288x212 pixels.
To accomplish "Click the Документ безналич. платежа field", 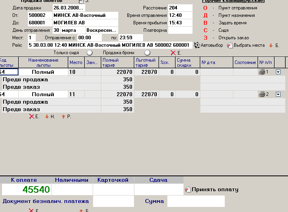I will 114,201.
